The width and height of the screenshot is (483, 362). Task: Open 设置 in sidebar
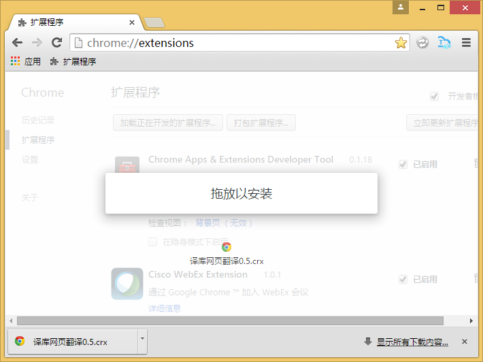point(30,159)
